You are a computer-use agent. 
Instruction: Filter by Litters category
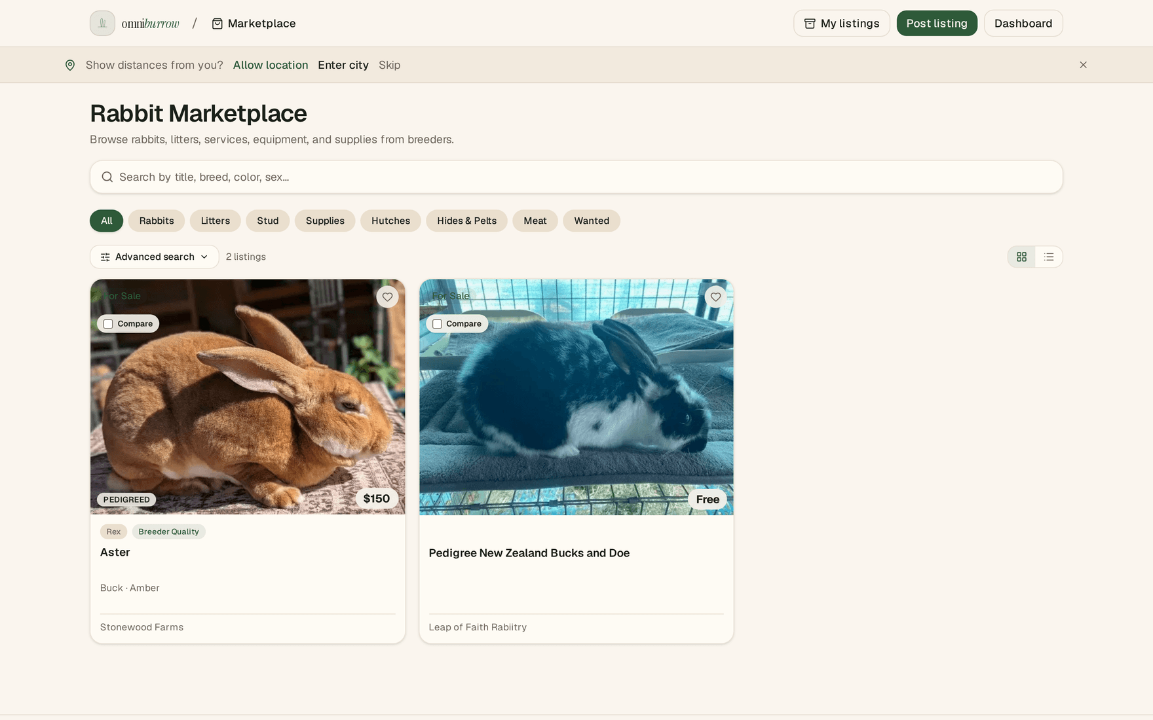click(216, 221)
